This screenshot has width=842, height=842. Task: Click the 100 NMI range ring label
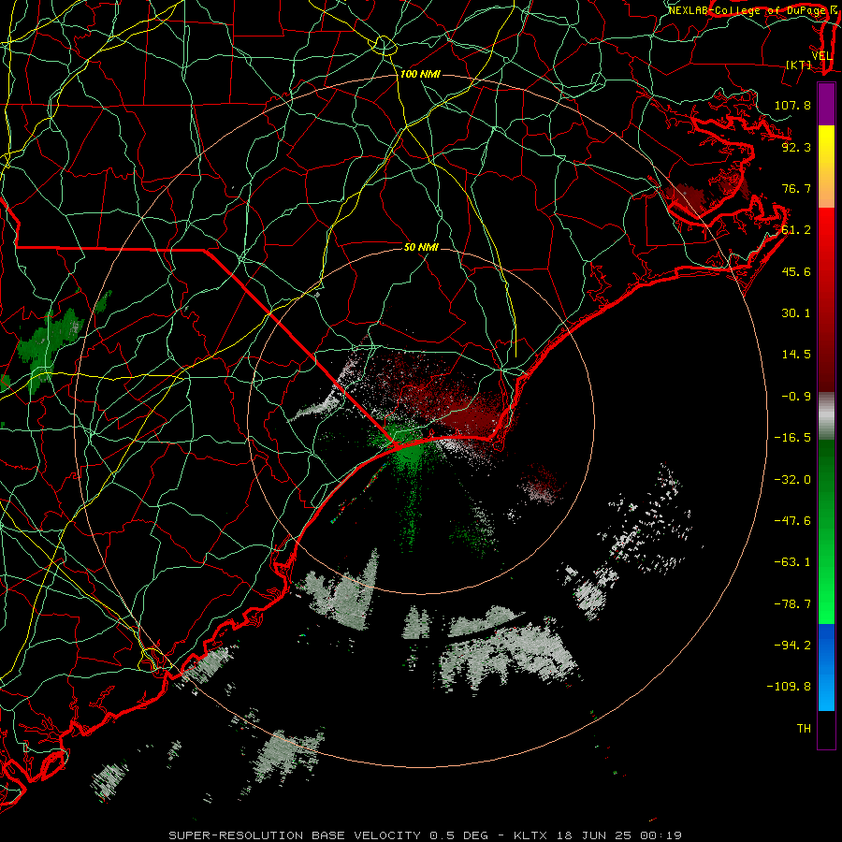420,74
